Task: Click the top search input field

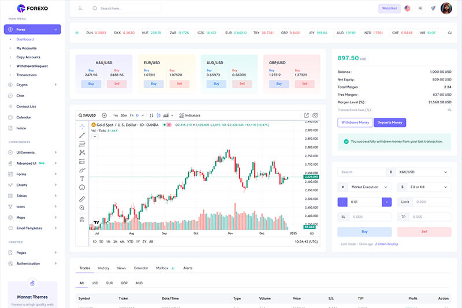Action: click(125, 8)
